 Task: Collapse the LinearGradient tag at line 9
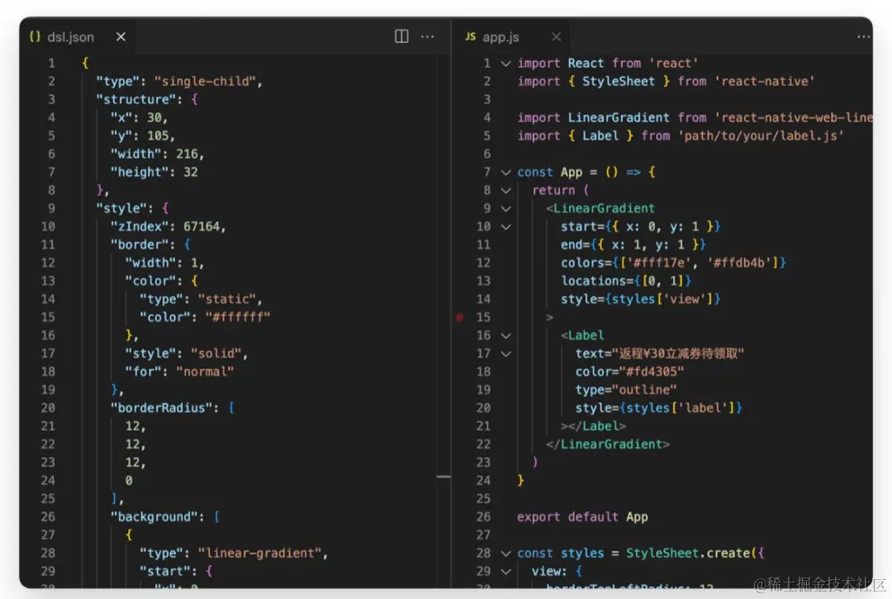505,209
